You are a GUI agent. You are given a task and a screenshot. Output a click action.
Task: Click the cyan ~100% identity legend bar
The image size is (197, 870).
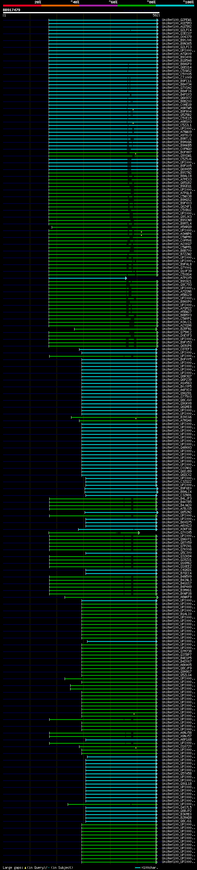(175, 6)
